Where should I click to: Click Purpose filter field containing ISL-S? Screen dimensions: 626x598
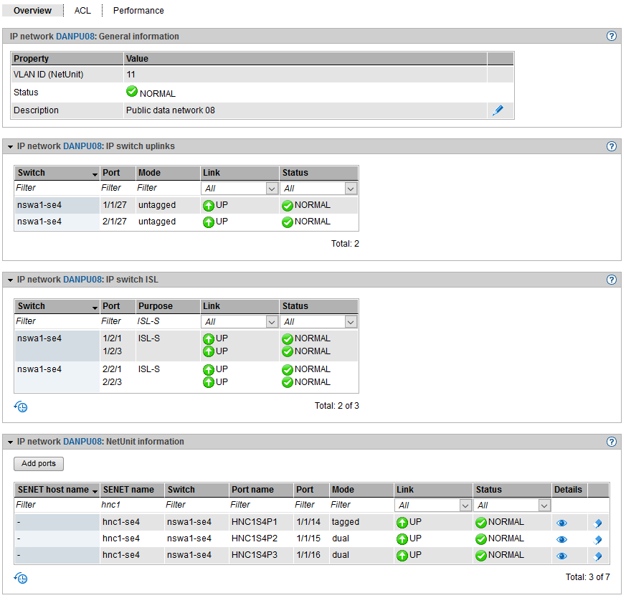[x=168, y=321]
